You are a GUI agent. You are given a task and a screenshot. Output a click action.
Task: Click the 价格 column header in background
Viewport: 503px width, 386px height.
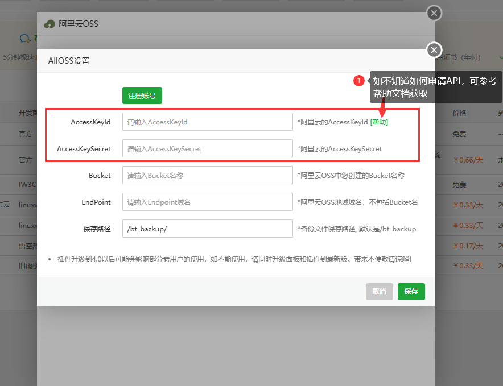coord(459,113)
